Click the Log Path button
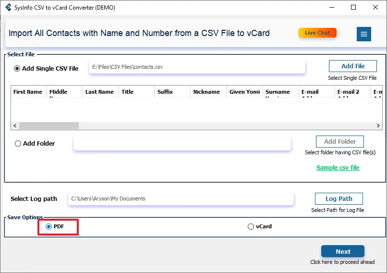 339,199
